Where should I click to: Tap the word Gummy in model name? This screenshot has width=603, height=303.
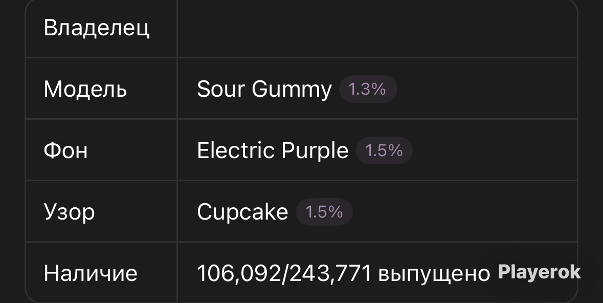click(292, 90)
